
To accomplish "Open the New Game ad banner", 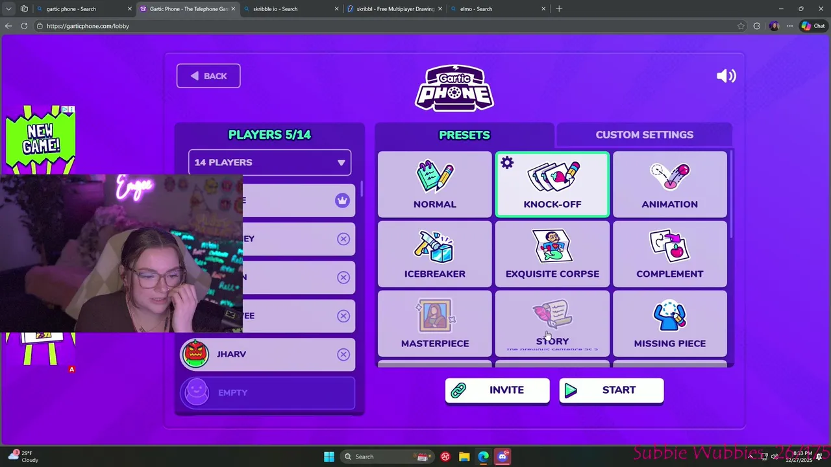I will [40, 140].
